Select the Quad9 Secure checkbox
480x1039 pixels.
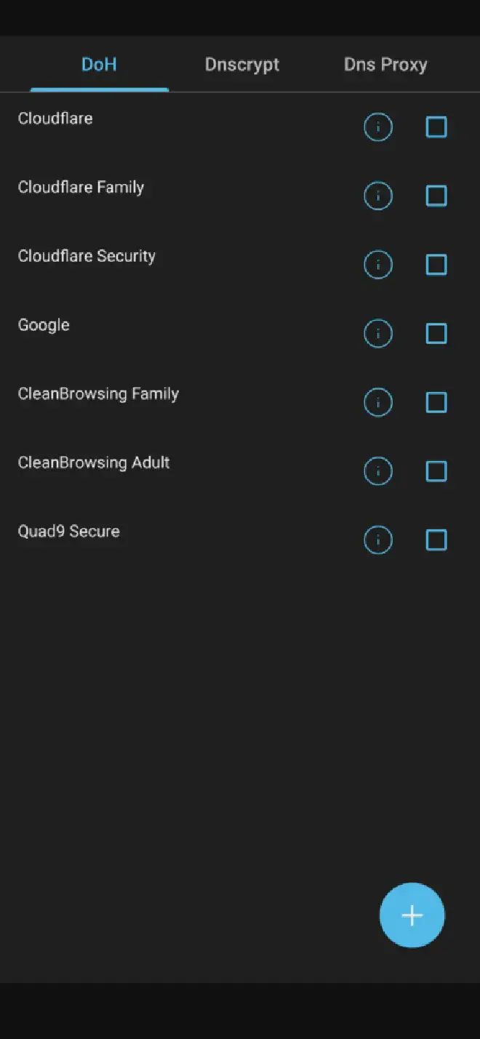pos(436,540)
